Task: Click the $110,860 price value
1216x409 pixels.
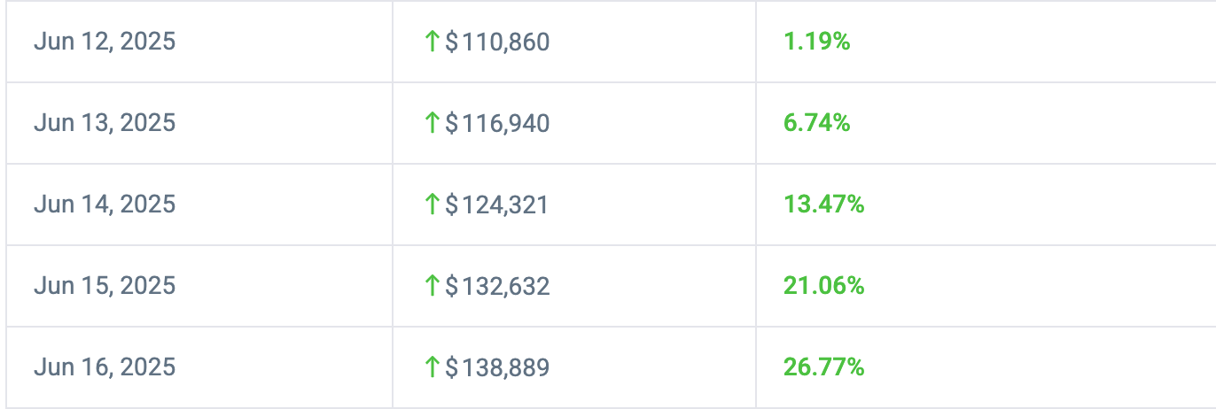Action: (x=497, y=42)
